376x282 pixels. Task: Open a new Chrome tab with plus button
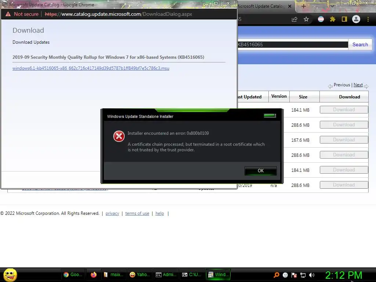pyautogui.click(x=303, y=6)
